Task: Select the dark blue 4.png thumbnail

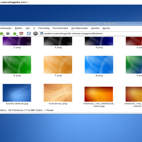Action: point(99,41)
